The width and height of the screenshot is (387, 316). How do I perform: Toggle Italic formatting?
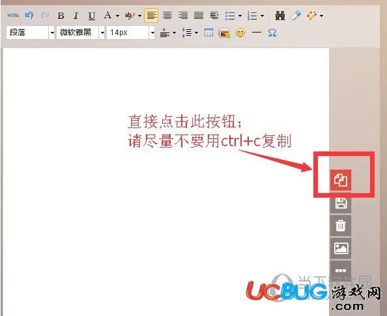[76, 16]
